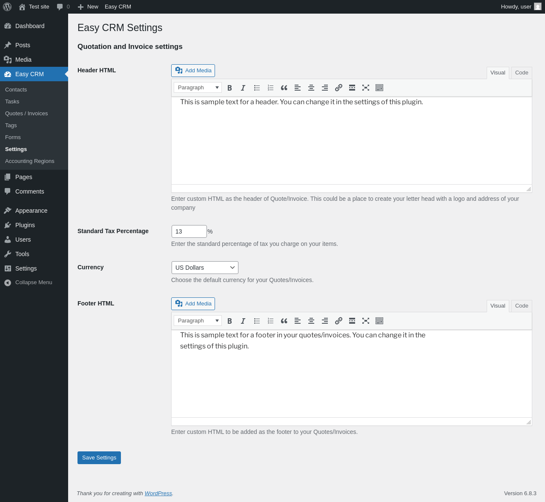Insert link in Header HTML editor

coord(338,88)
